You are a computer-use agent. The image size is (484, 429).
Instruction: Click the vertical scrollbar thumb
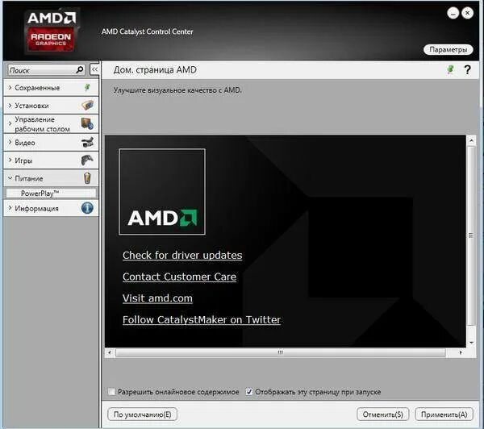point(471,235)
